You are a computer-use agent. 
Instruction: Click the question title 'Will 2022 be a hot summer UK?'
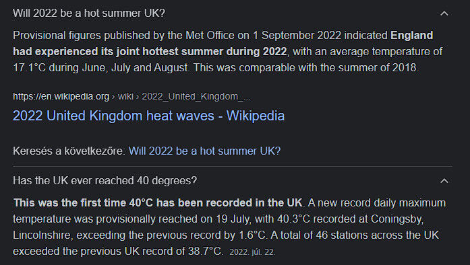coord(89,13)
